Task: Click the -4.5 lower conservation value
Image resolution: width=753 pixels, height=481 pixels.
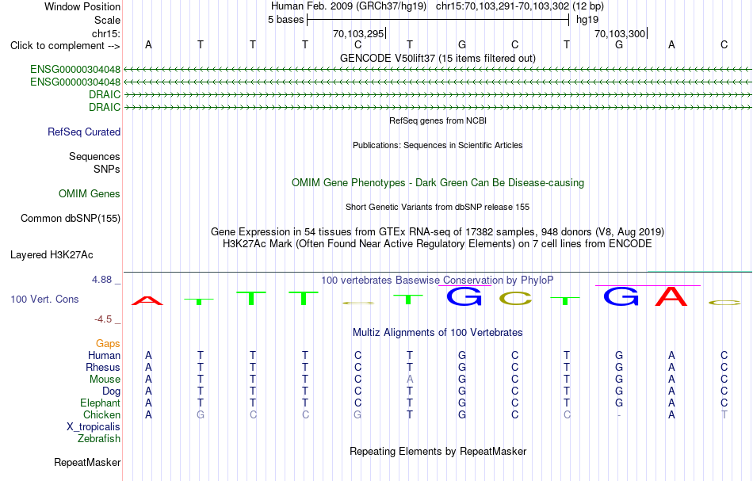Action: coord(103,319)
